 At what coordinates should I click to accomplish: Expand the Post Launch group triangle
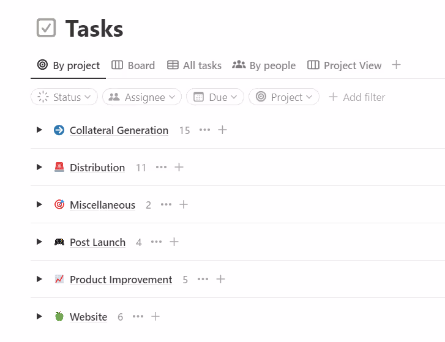[39, 242]
